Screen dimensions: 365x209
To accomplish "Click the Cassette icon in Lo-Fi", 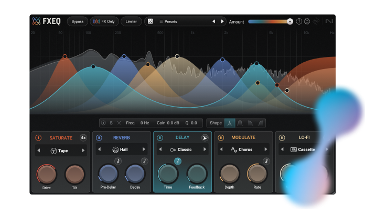I will [294, 149].
